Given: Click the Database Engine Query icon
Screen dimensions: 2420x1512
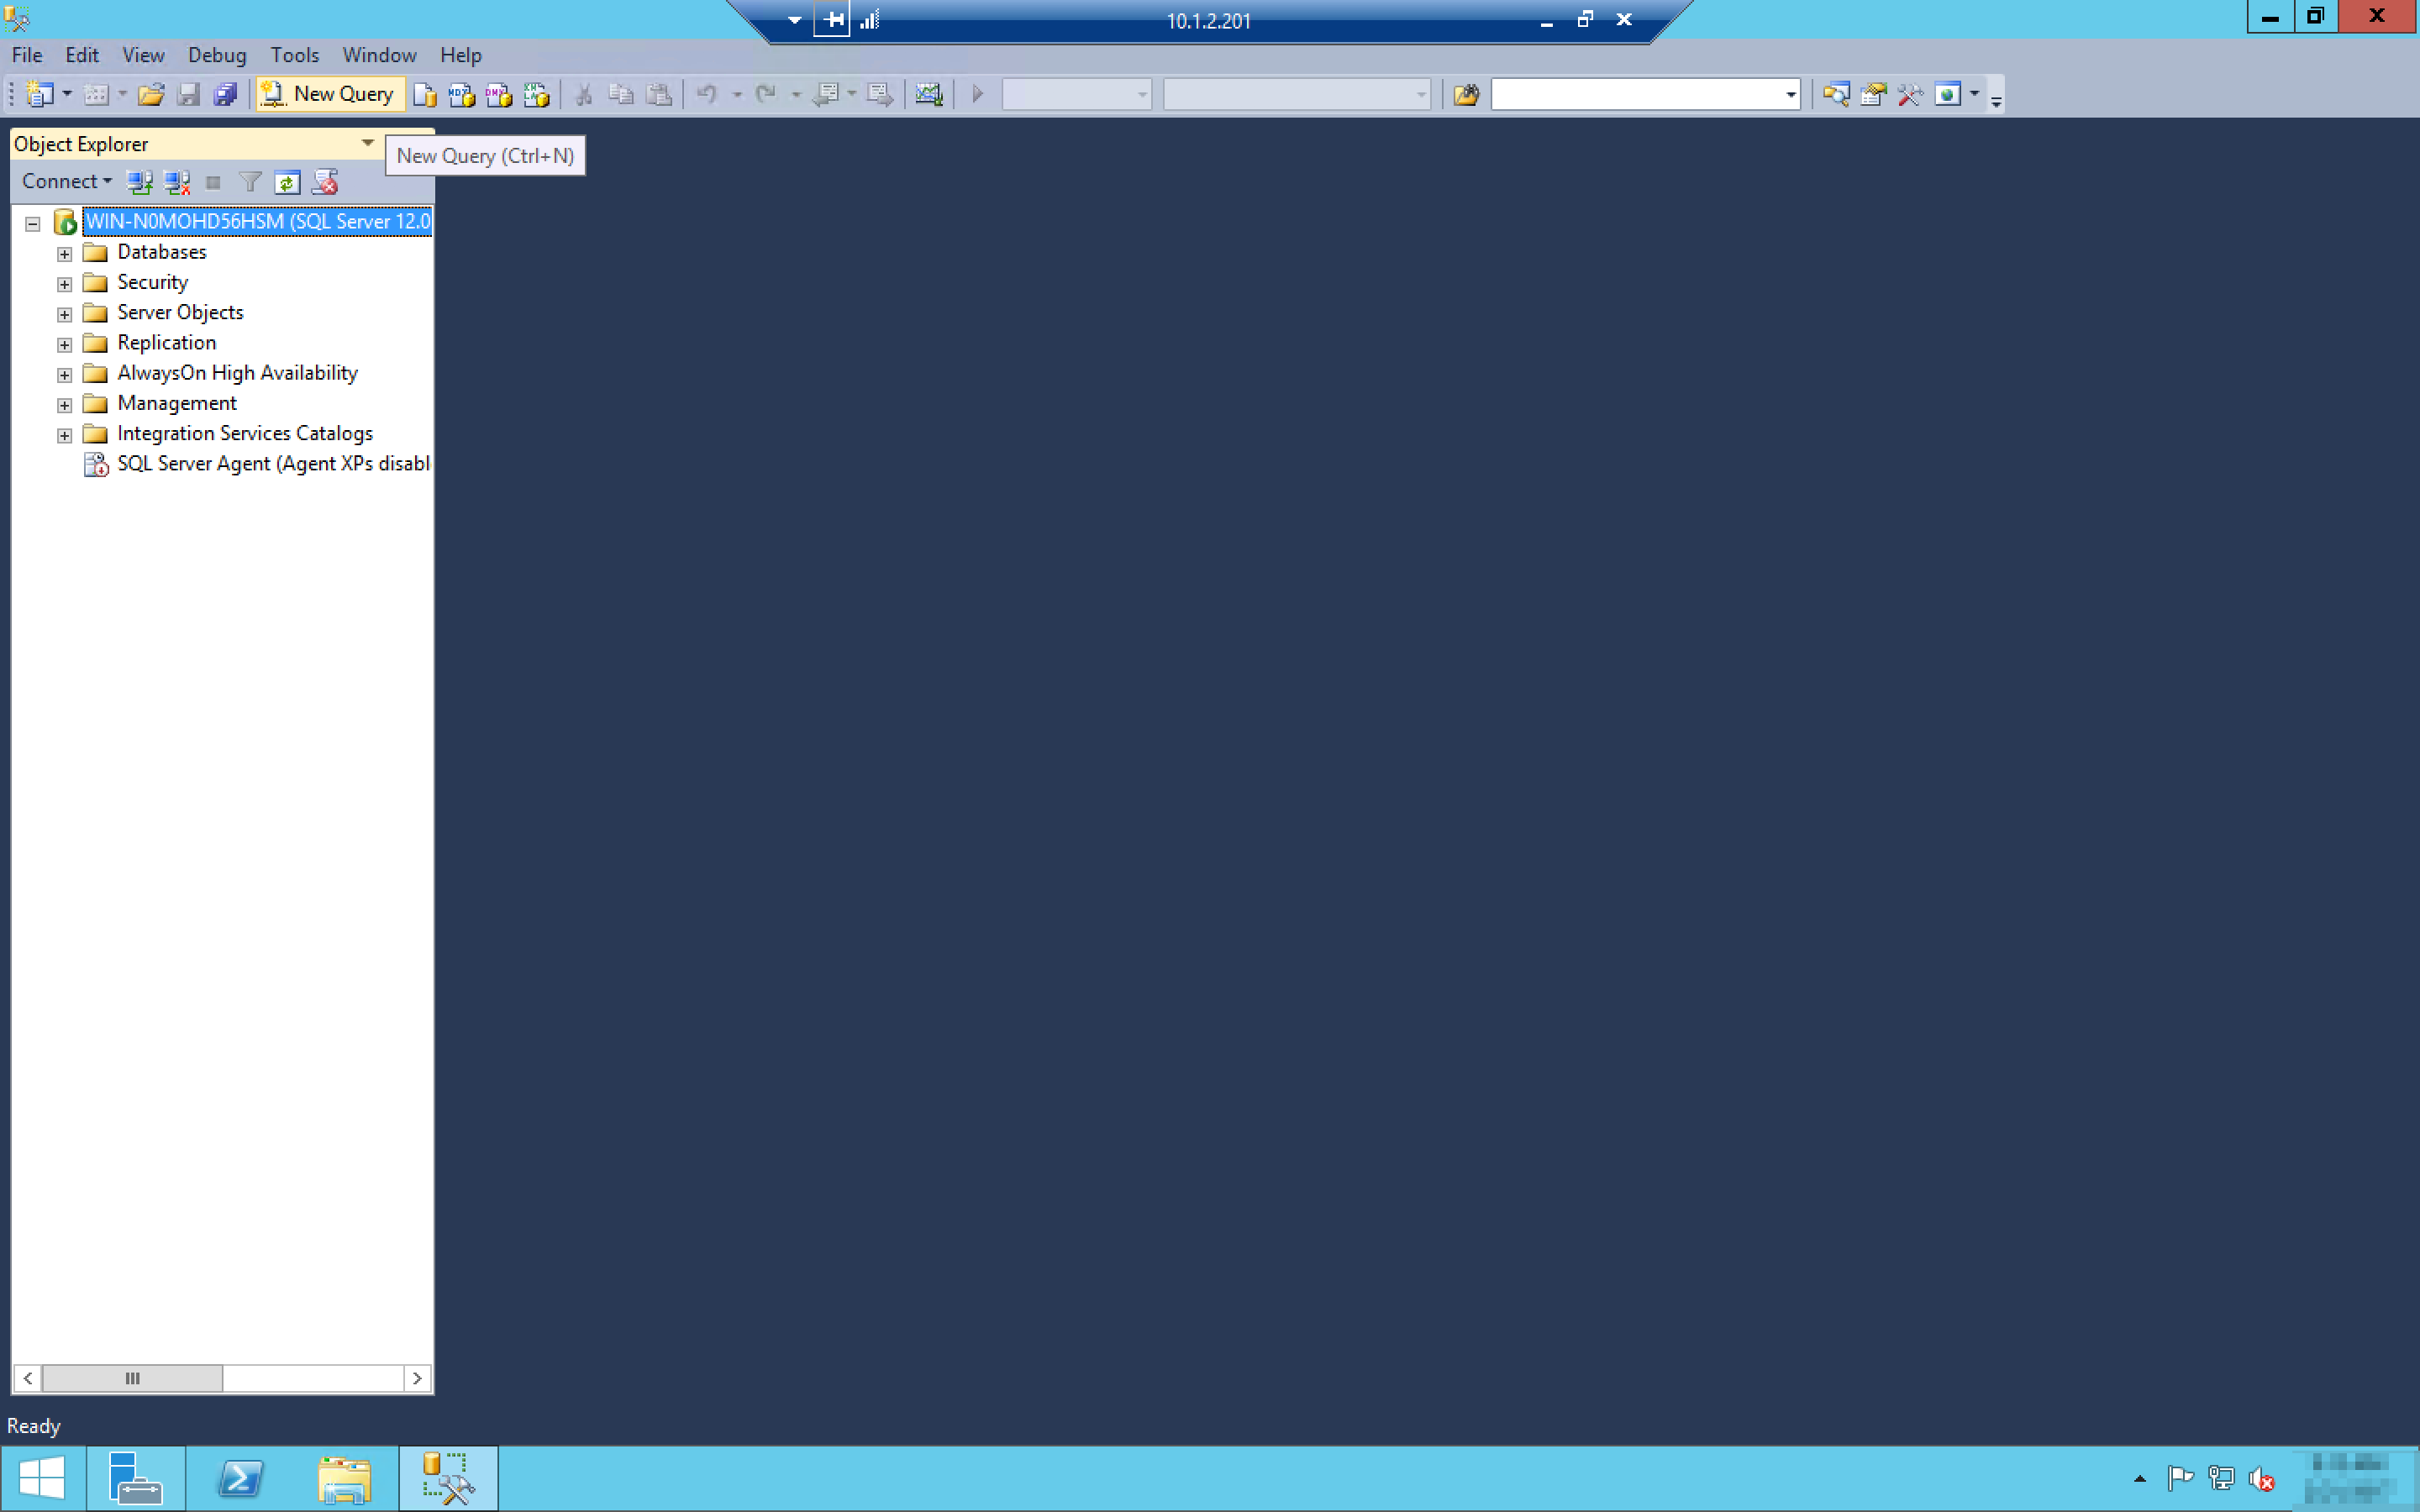Looking at the screenshot, I should point(425,95).
